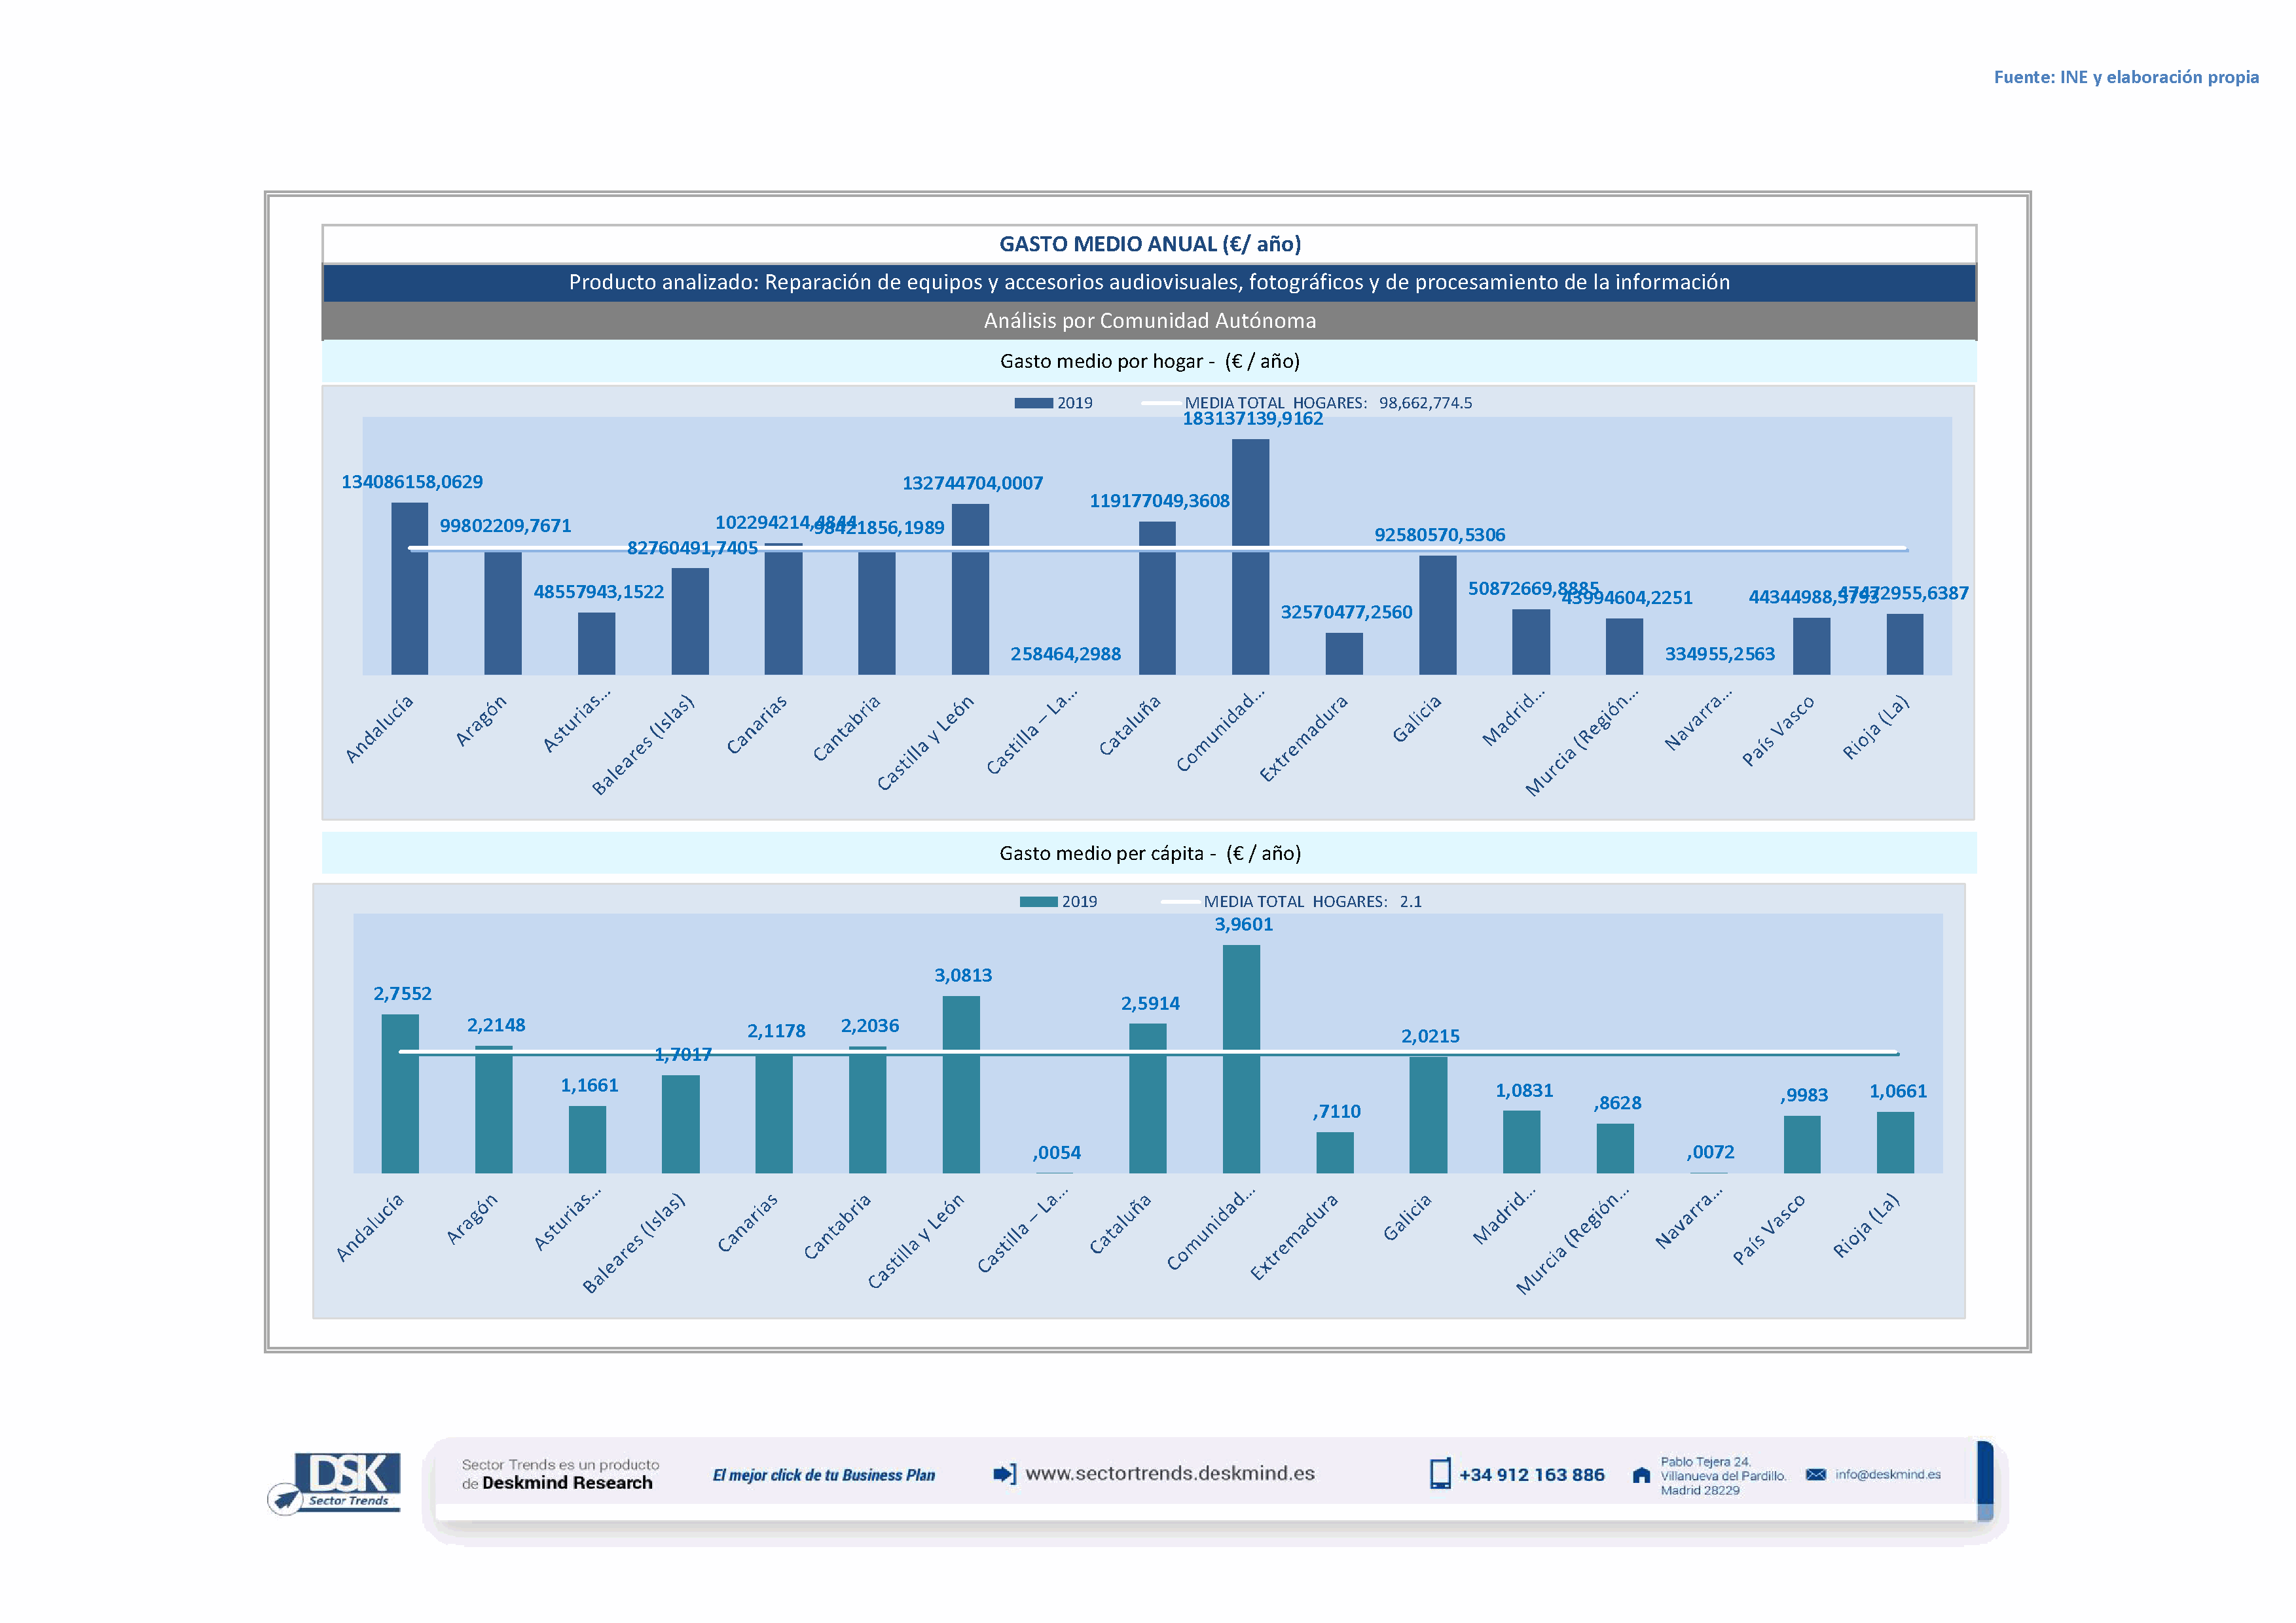Click the 'GASTO MEDIO ANUAL (€/ año)' title
Screen dimensions: 2296x1623
1149,244
